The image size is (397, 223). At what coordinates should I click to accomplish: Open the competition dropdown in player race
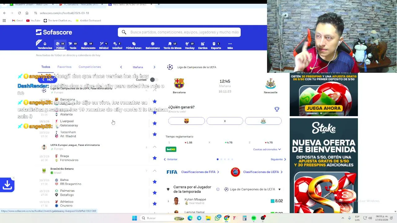click(252, 189)
